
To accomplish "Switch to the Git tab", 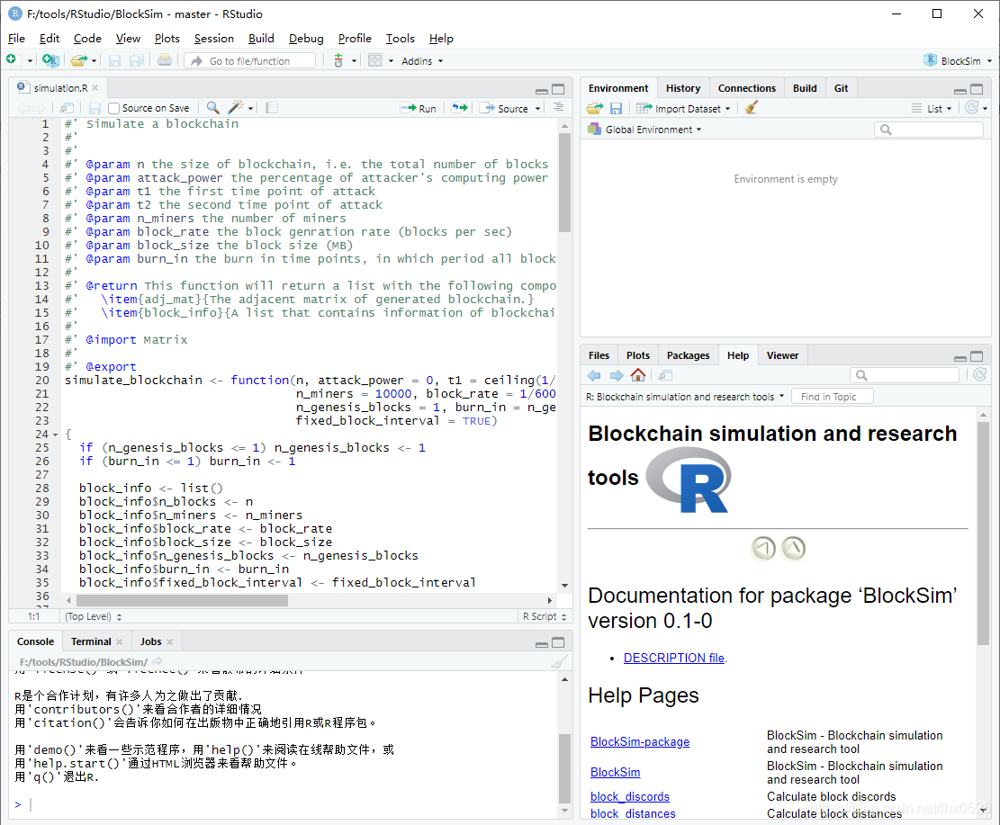I will click(841, 88).
